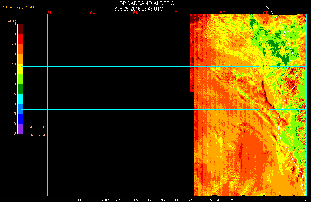The height and width of the screenshot is (202, 311).
Task: Select the 10W longitude label
Action: [x=91, y=13]
